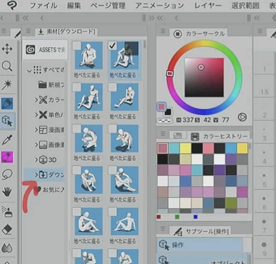Select the Eraser tool
Viewport: 276px width, 264px height.
coord(7,230)
